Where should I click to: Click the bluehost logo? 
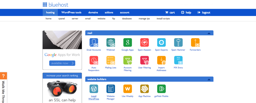pos(55,5)
